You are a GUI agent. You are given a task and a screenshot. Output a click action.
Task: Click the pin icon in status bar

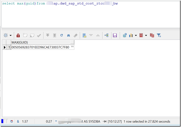tap(105, 121)
